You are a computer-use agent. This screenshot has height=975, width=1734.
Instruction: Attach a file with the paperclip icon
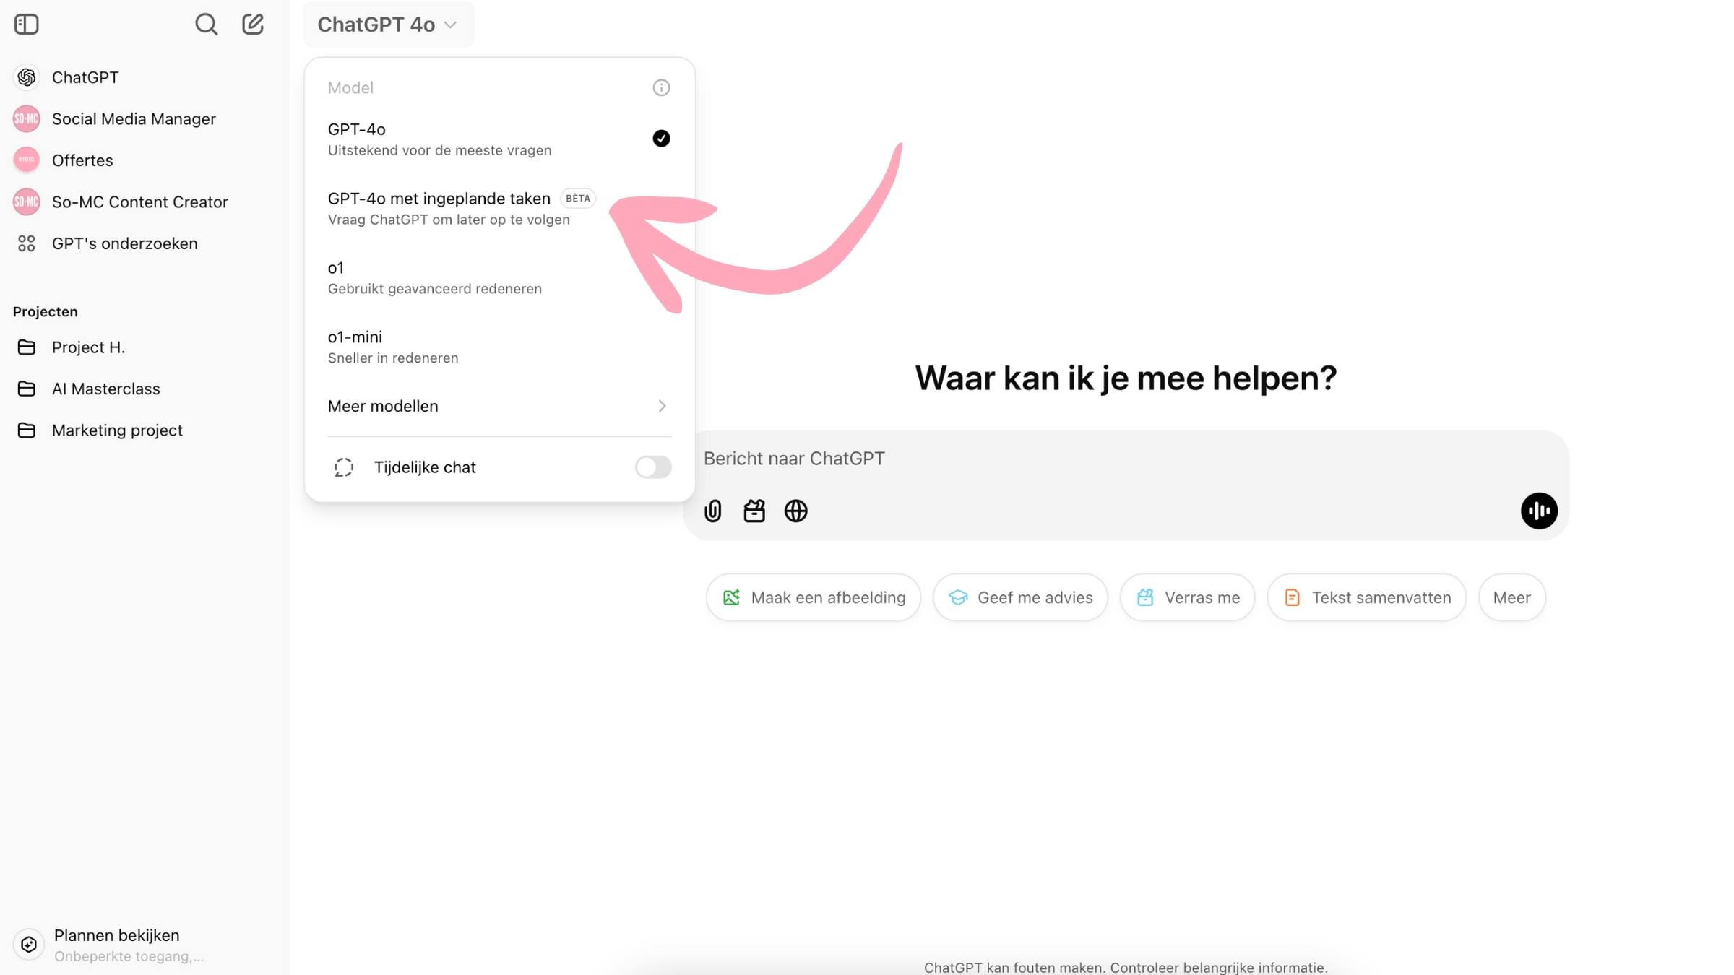713,511
